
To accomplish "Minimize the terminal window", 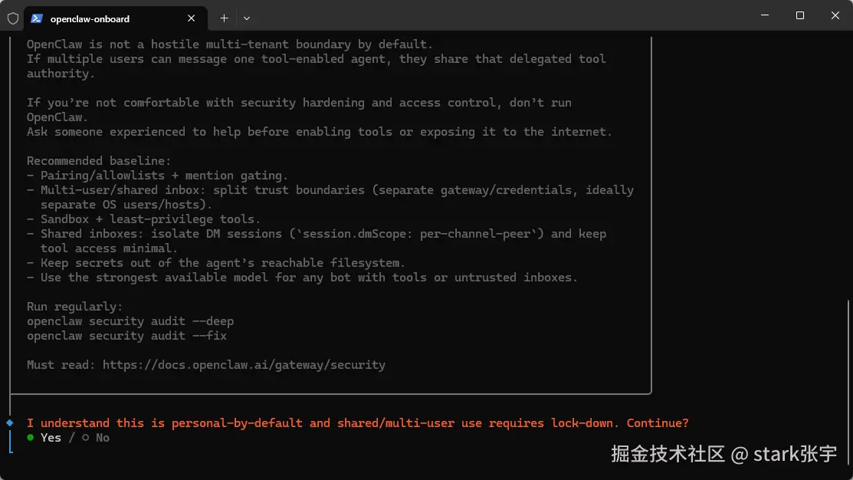I will click(x=765, y=15).
